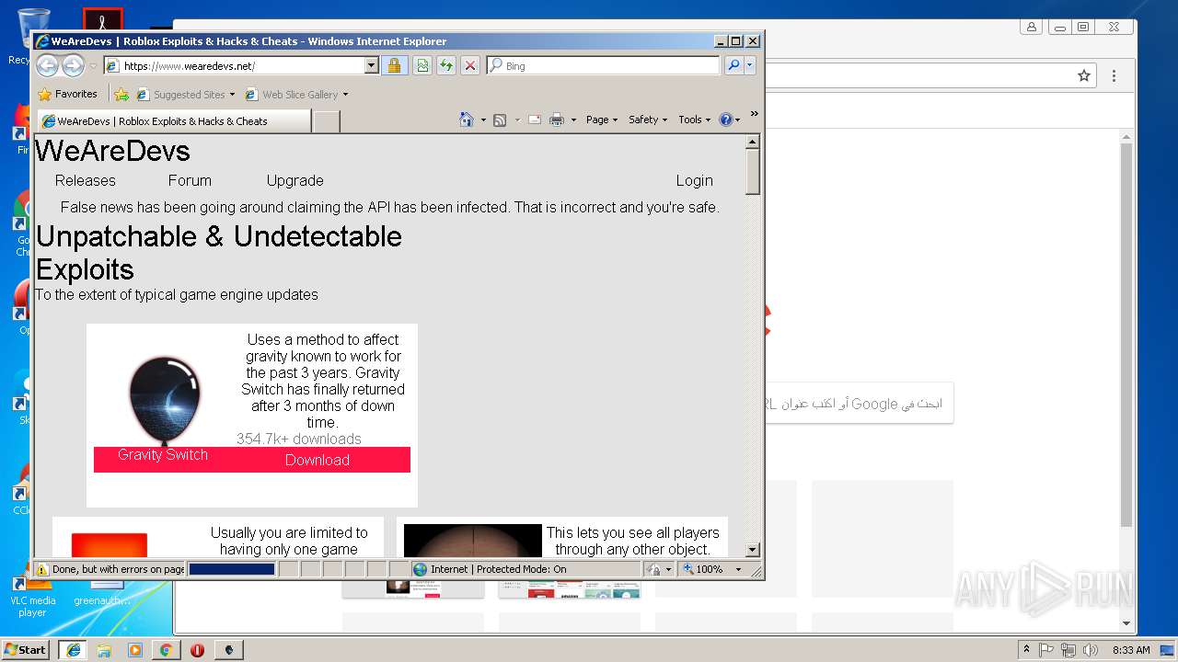Add to Favorites Bar star-arrow icon
The image size is (1178, 662).
pos(121,94)
